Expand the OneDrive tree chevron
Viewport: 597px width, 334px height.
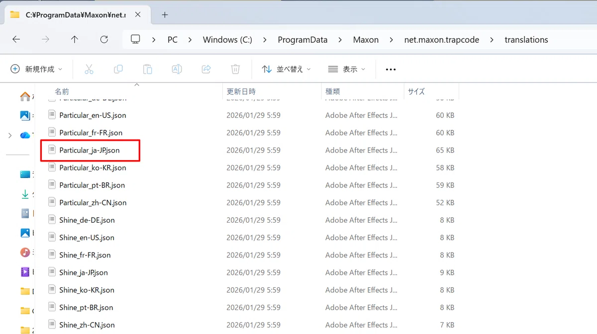10,135
